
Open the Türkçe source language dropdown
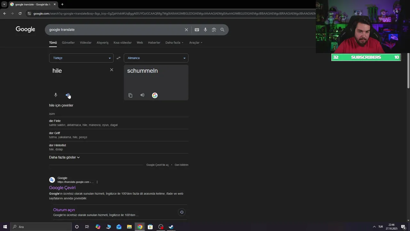pos(81,58)
